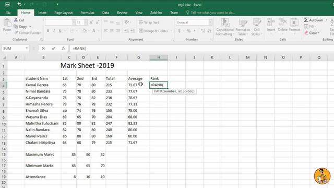Toggle Italic formatting
Viewport: 334px width, 188px height.
click(x=54, y=31)
